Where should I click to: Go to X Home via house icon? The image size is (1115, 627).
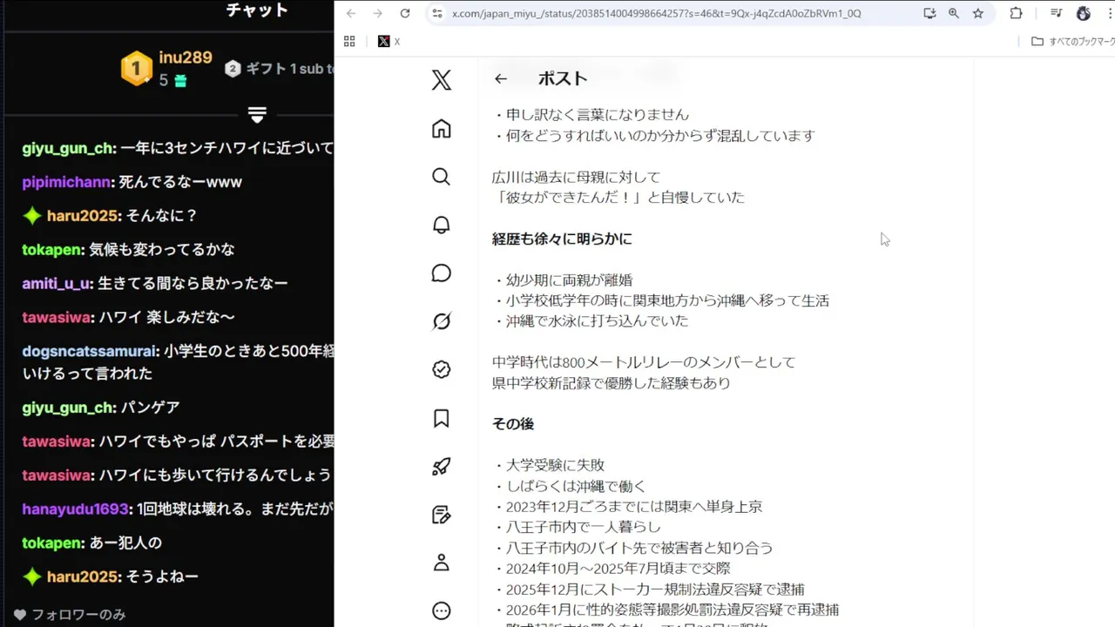[442, 129]
